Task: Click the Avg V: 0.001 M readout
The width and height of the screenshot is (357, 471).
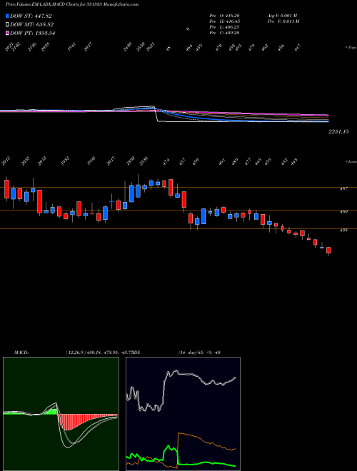Action: (282, 16)
